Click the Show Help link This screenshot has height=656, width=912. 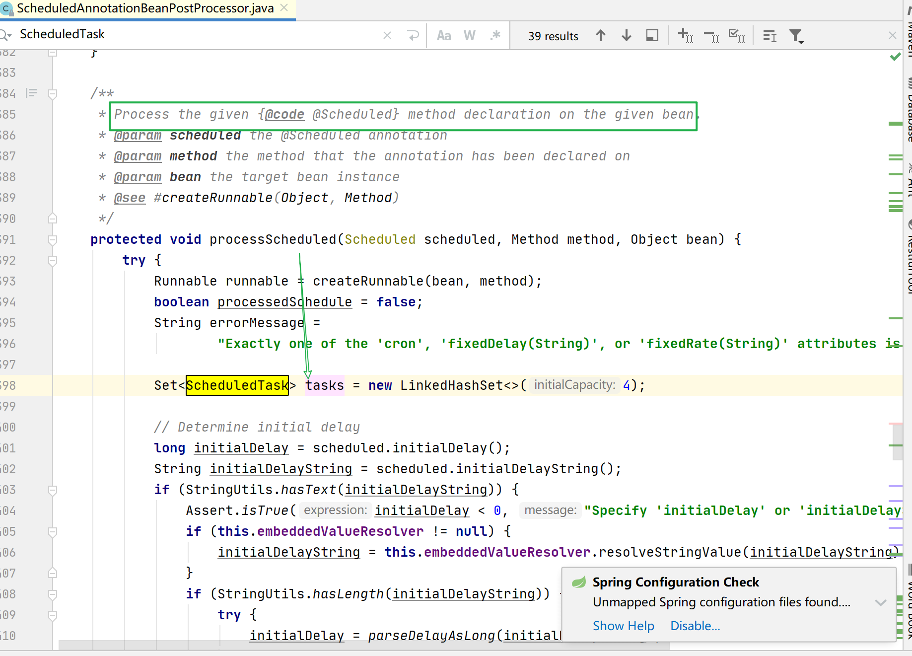tap(623, 626)
